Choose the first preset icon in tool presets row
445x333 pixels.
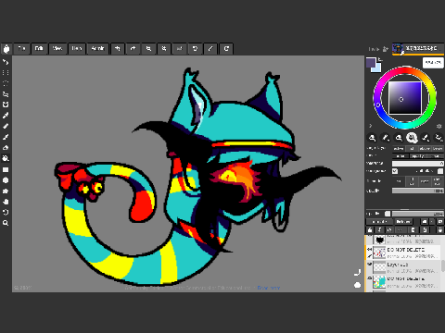point(372,138)
